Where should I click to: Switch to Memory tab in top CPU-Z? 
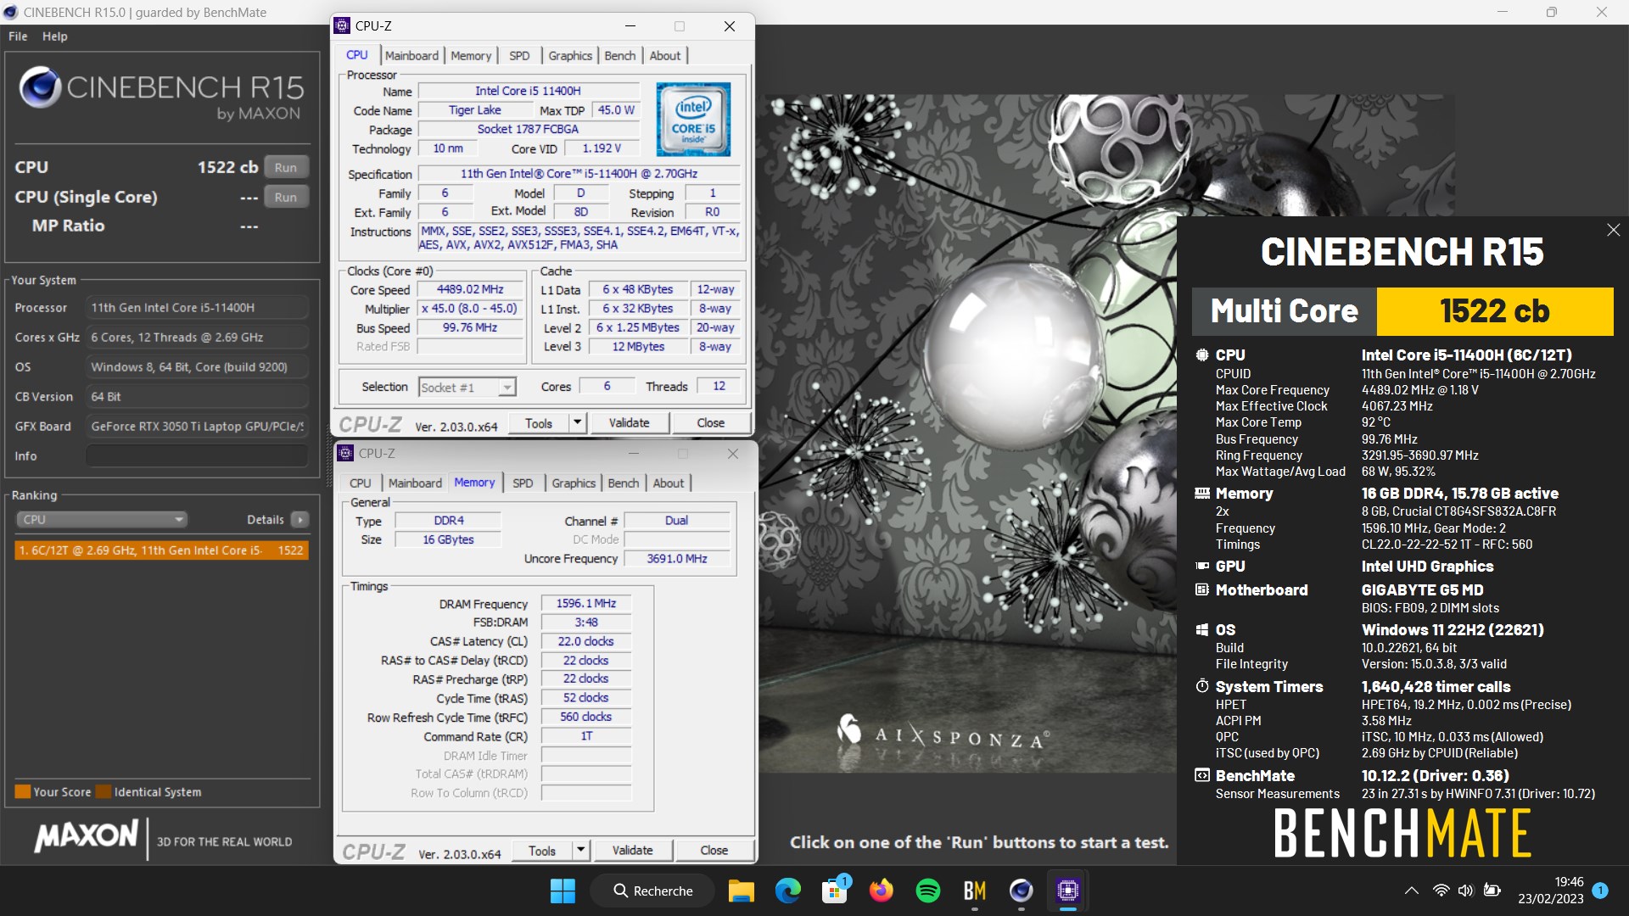[471, 55]
